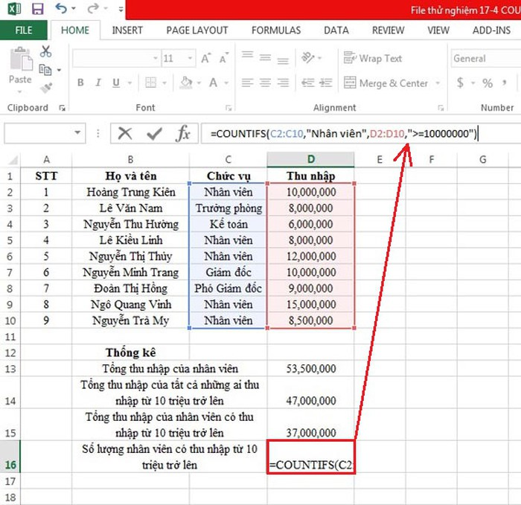
Task: Click the Comma Style icon
Action: coord(505,83)
